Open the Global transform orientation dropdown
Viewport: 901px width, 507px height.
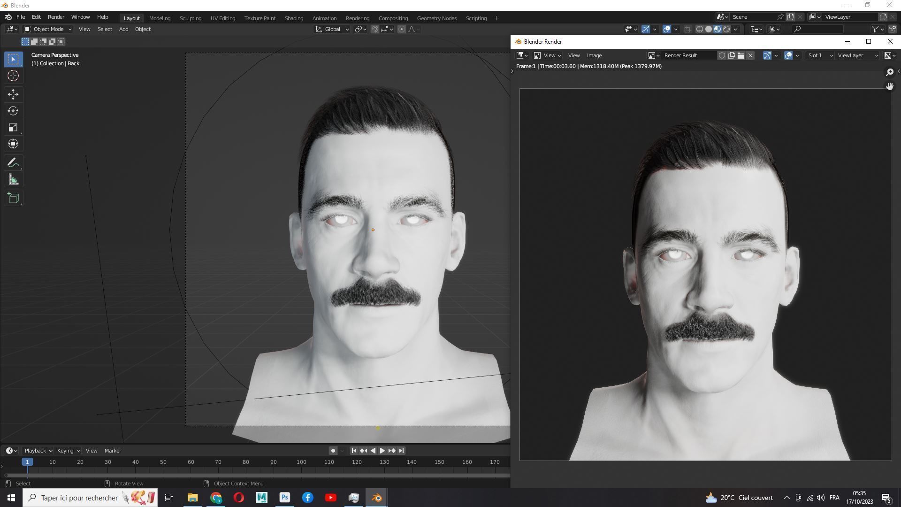pyautogui.click(x=332, y=29)
